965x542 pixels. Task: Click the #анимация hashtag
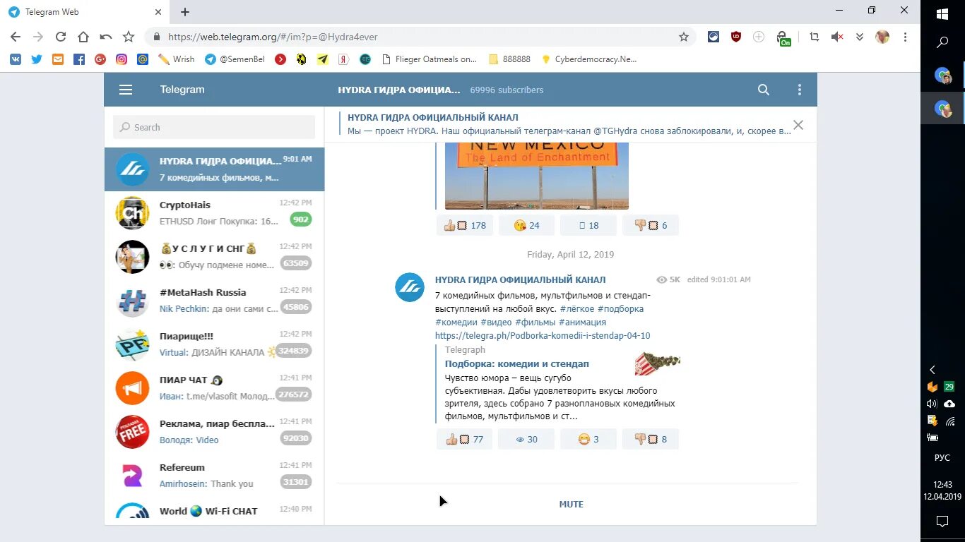point(583,322)
